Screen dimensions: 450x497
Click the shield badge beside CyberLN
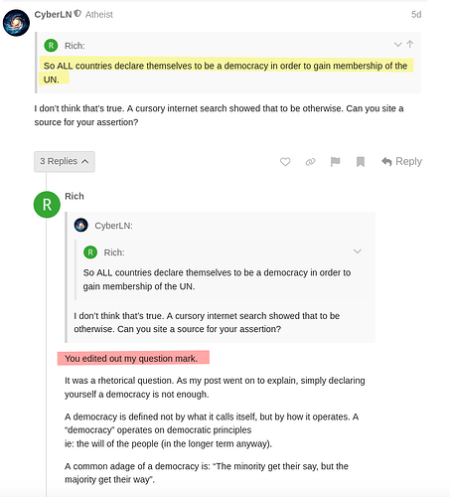[x=77, y=14]
